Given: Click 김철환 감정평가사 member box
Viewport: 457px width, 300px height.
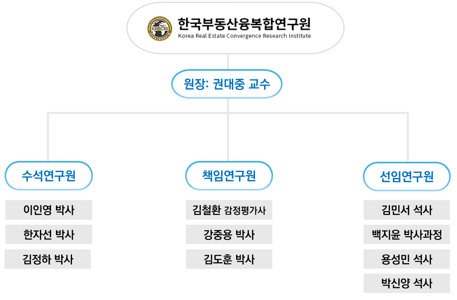Looking at the screenshot, I should tap(229, 210).
